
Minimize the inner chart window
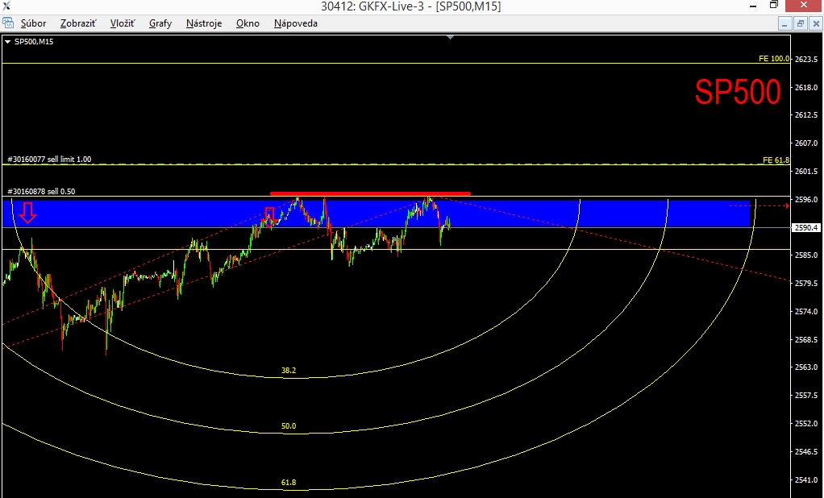pyautogui.click(x=785, y=23)
